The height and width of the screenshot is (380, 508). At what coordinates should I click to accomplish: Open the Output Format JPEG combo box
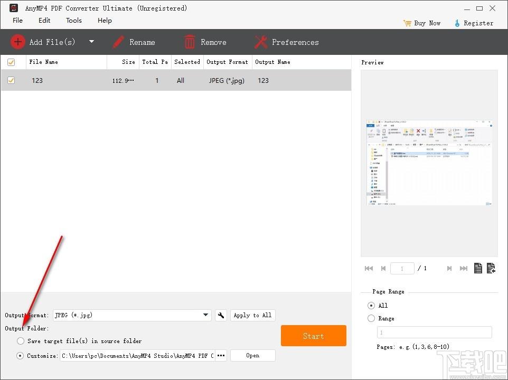132,315
